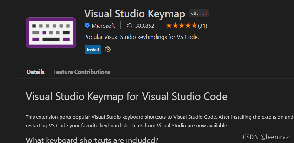Click the Visual Studio Keymap keyboard icon
The width and height of the screenshot is (294, 143).
tap(51, 33)
